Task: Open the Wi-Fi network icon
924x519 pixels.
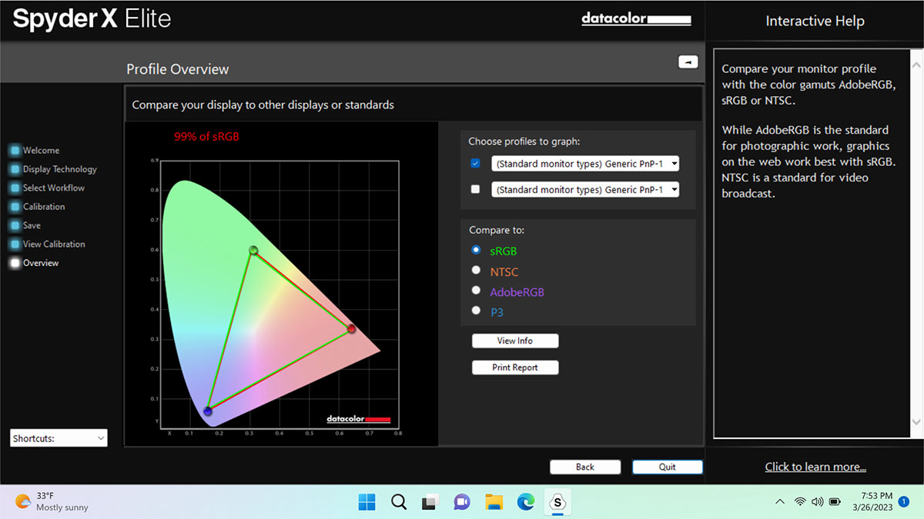Action: click(800, 502)
